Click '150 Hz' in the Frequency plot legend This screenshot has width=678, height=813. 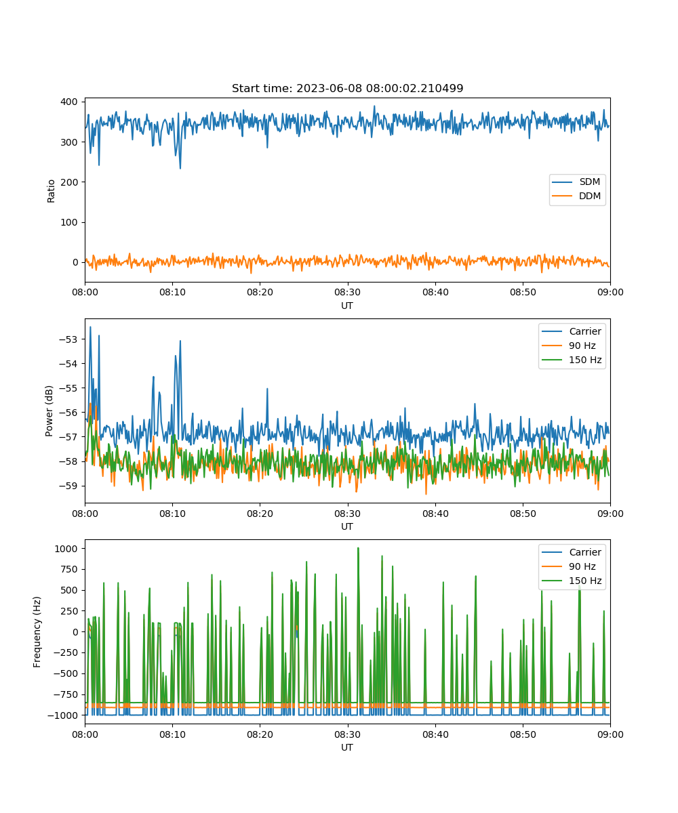tap(585, 581)
